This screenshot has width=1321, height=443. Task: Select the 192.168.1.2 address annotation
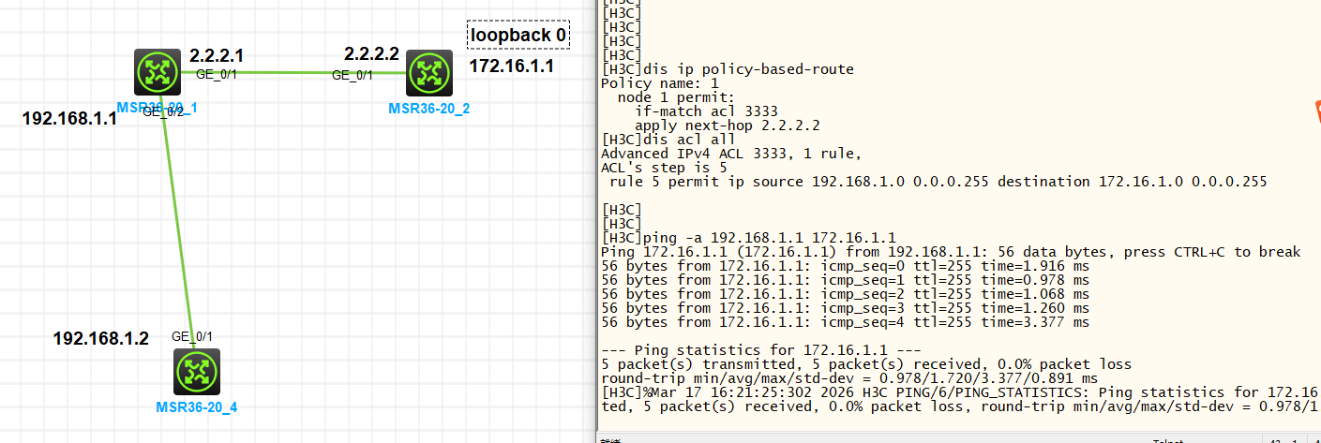pos(100,338)
